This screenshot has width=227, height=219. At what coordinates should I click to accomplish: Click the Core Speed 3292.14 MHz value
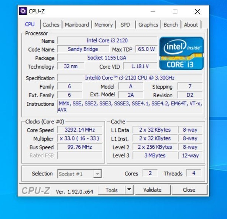coord(80,130)
